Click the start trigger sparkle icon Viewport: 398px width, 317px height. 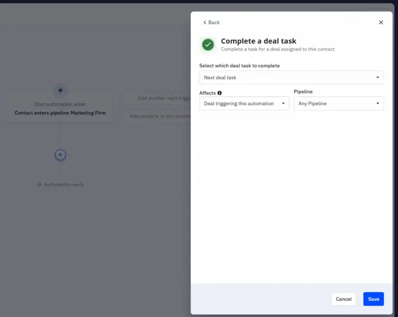click(61, 90)
